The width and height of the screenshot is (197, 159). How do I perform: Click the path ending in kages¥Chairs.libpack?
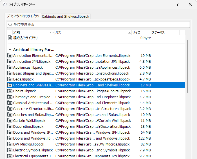(x=93, y=91)
